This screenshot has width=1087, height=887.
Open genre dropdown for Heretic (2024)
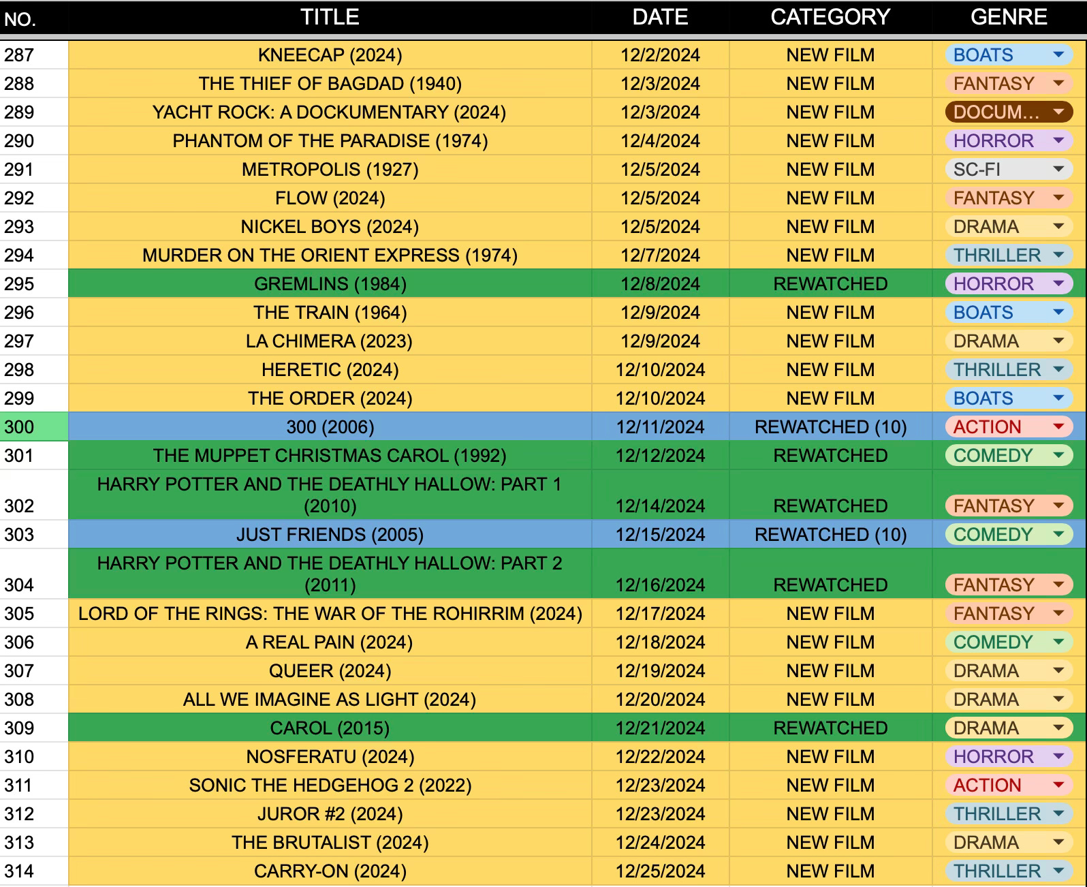point(1009,370)
